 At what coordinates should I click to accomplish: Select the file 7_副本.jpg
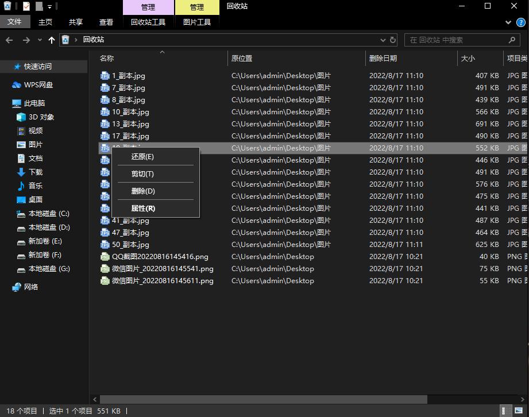point(129,88)
